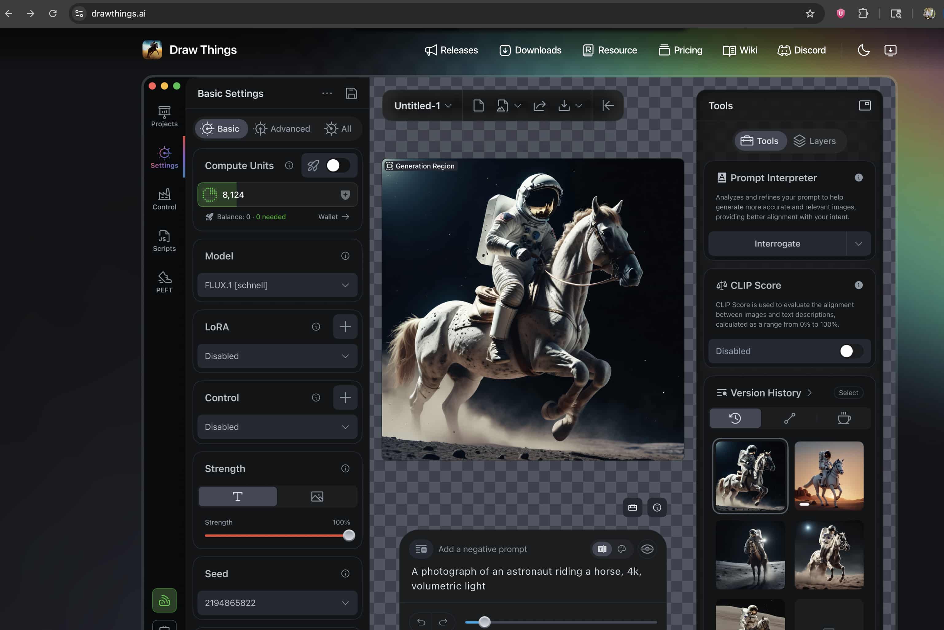
Task: Select text-to-image Strength mode
Action: [237, 497]
